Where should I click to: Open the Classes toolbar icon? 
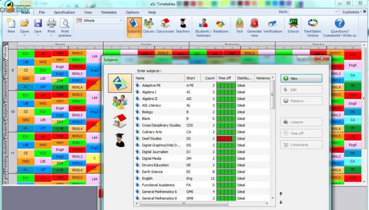(148, 26)
